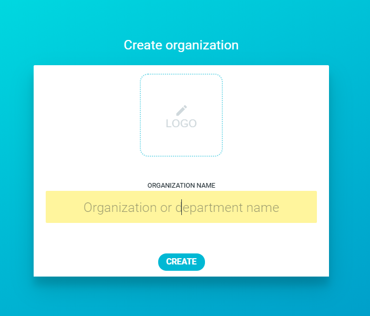Focus the Organization or department name field

click(181, 207)
